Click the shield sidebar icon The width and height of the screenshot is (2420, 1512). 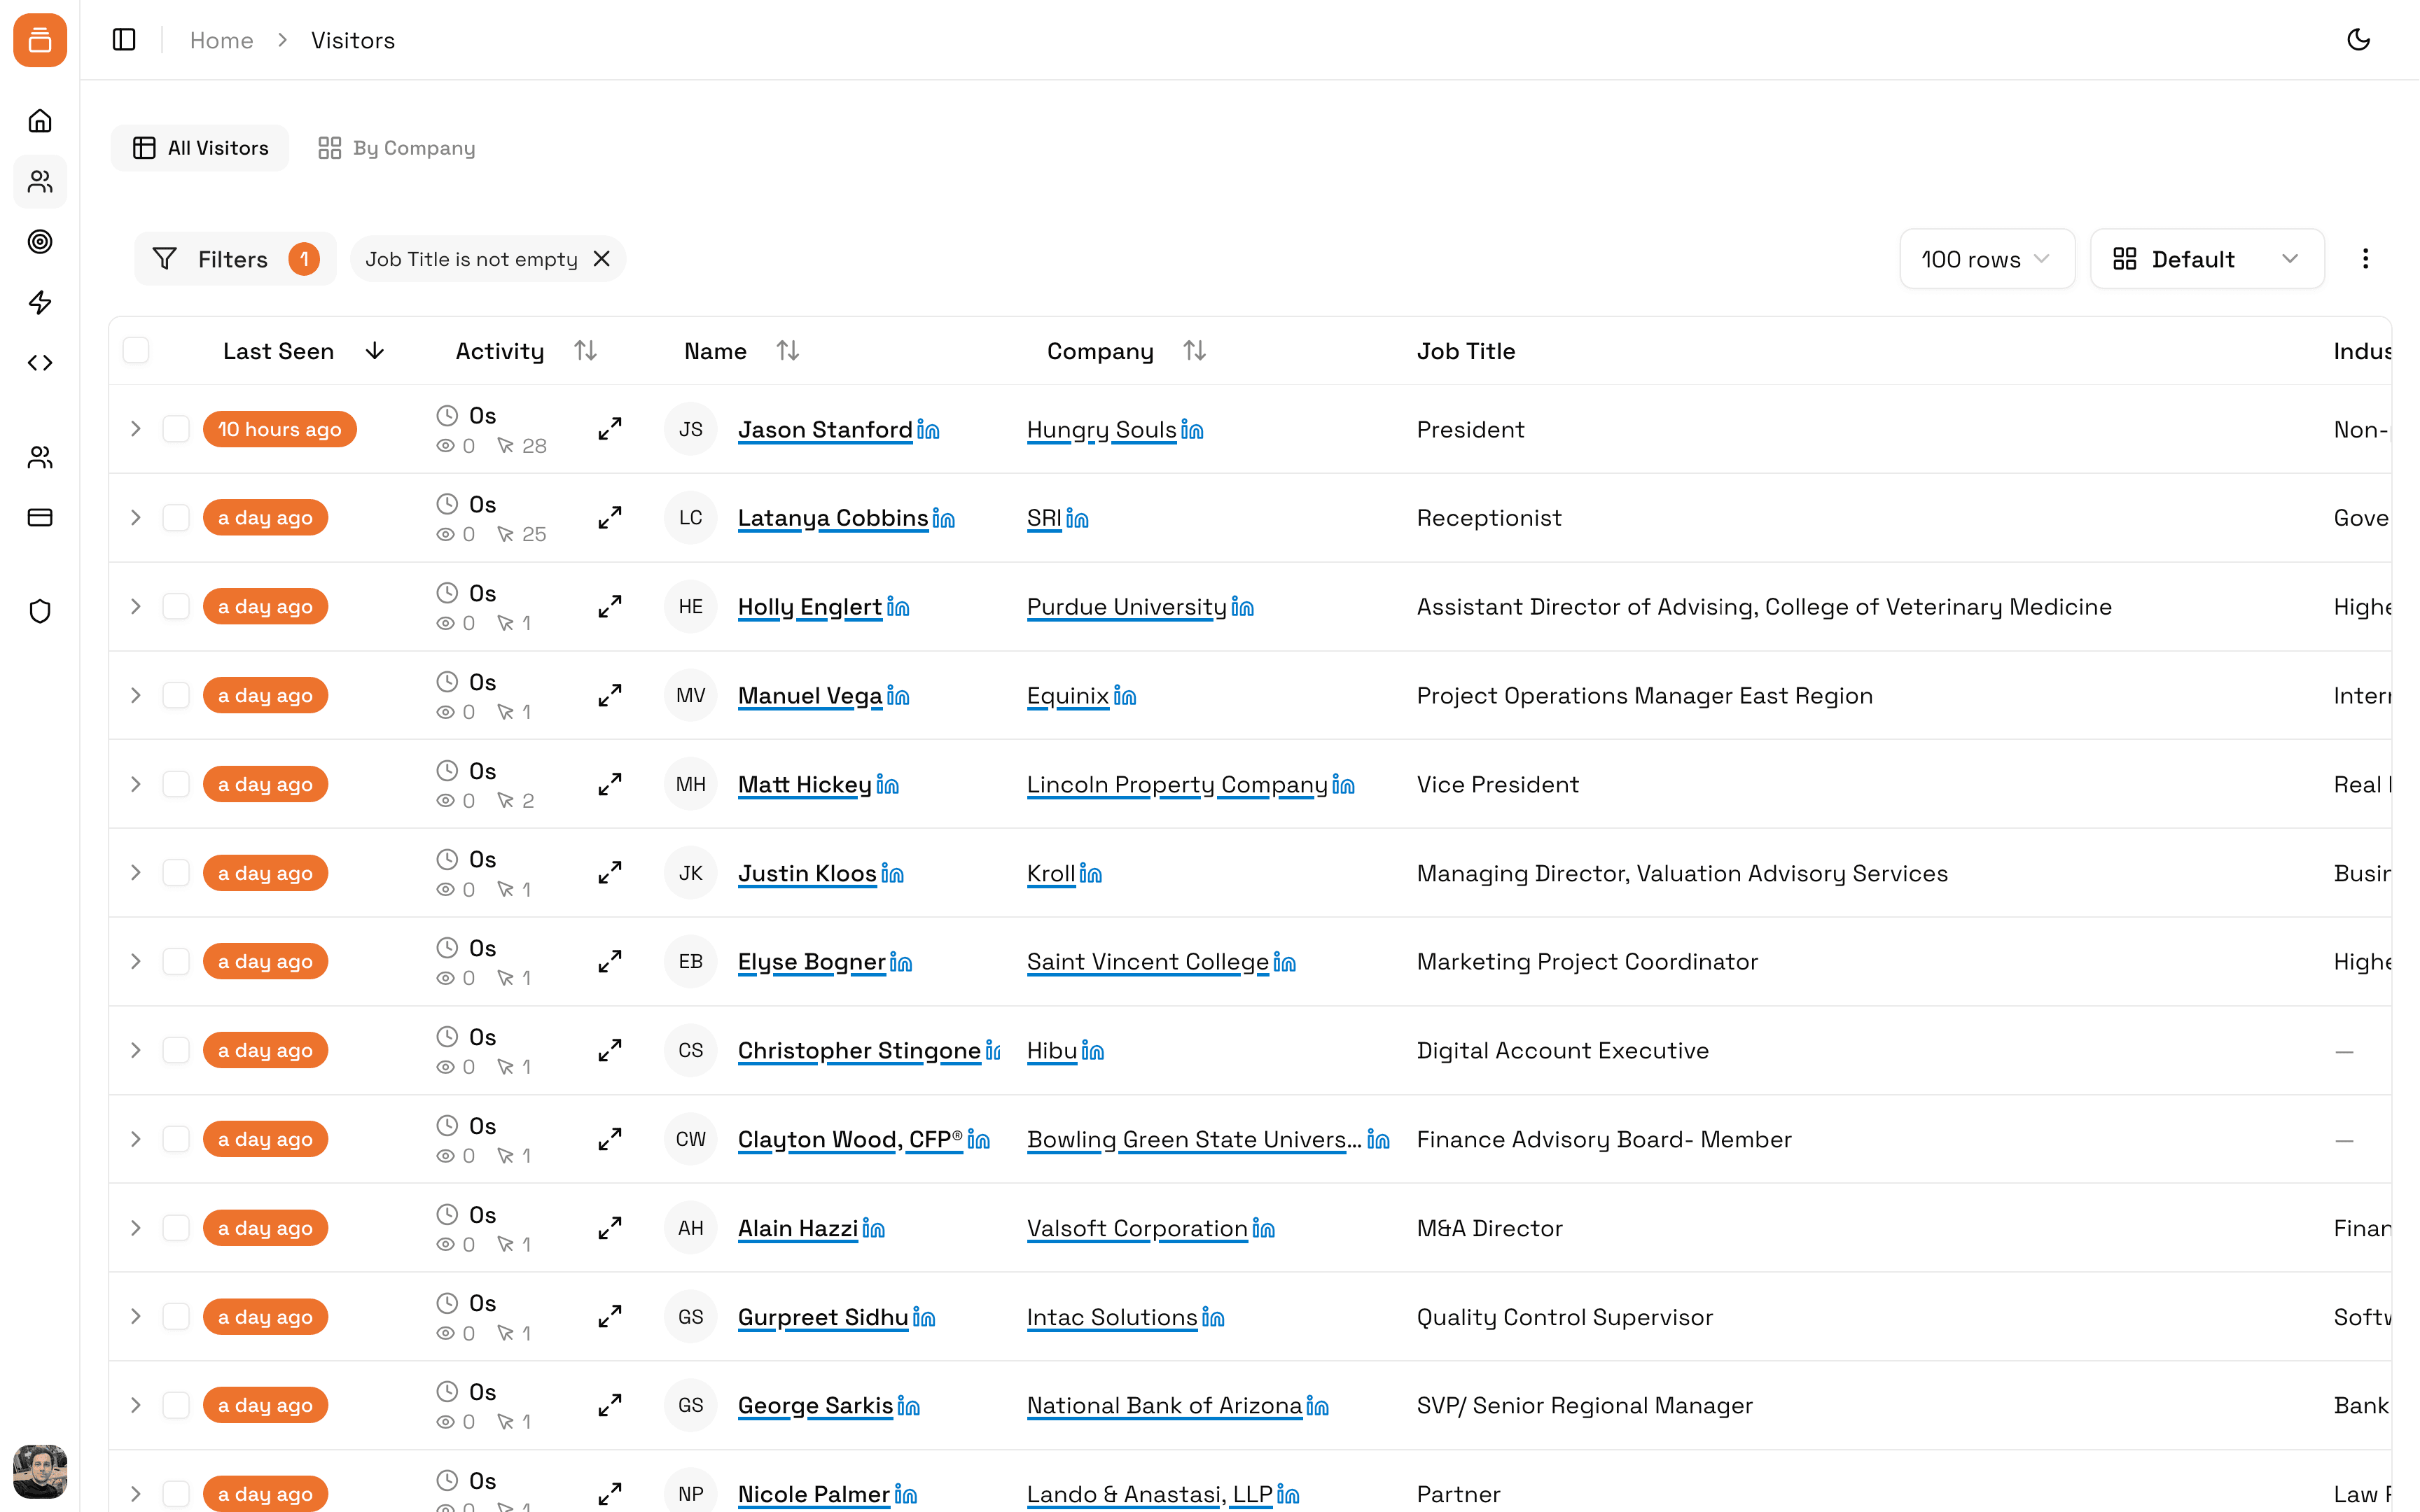[x=40, y=611]
